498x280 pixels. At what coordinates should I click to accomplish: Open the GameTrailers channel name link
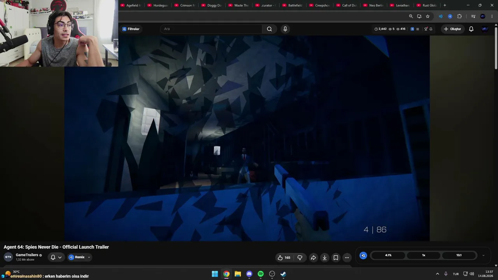pyautogui.click(x=27, y=255)
